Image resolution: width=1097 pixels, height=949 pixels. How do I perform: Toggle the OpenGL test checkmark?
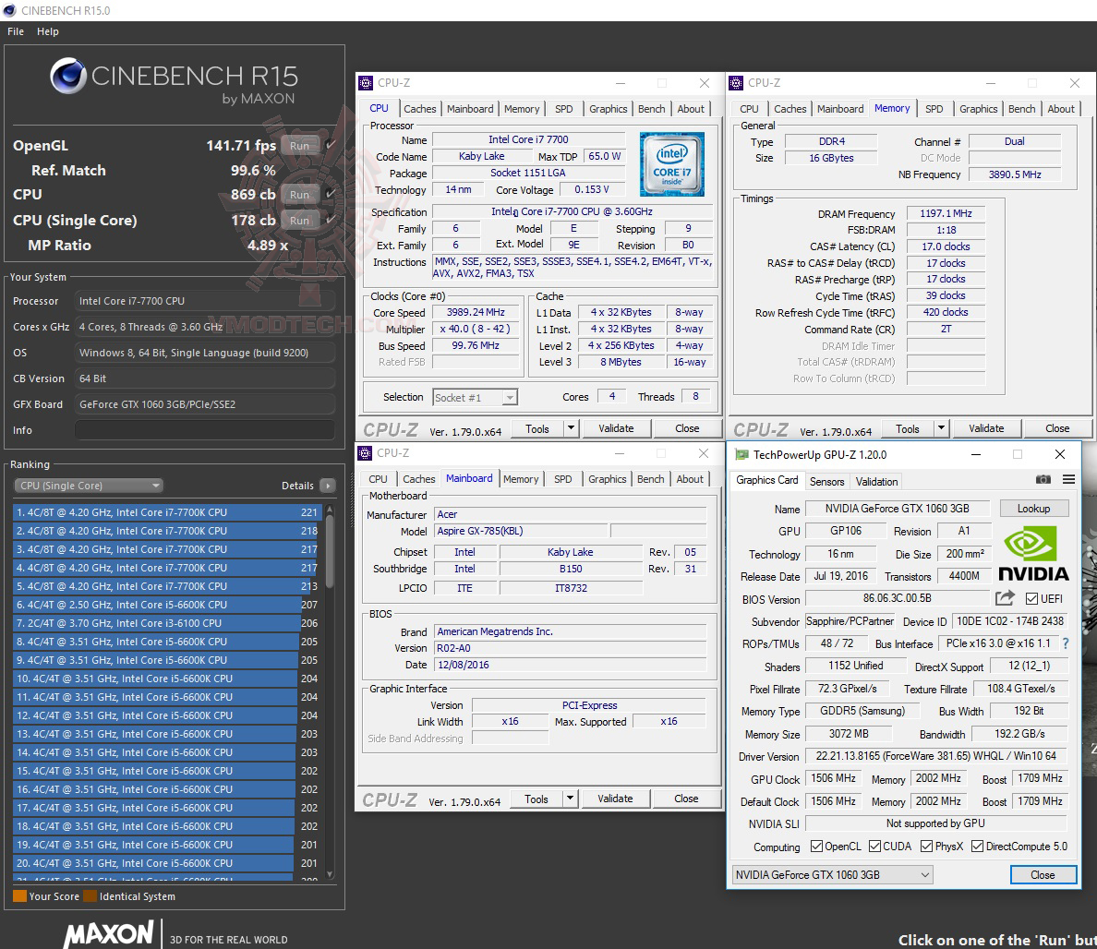coord(331,145)
